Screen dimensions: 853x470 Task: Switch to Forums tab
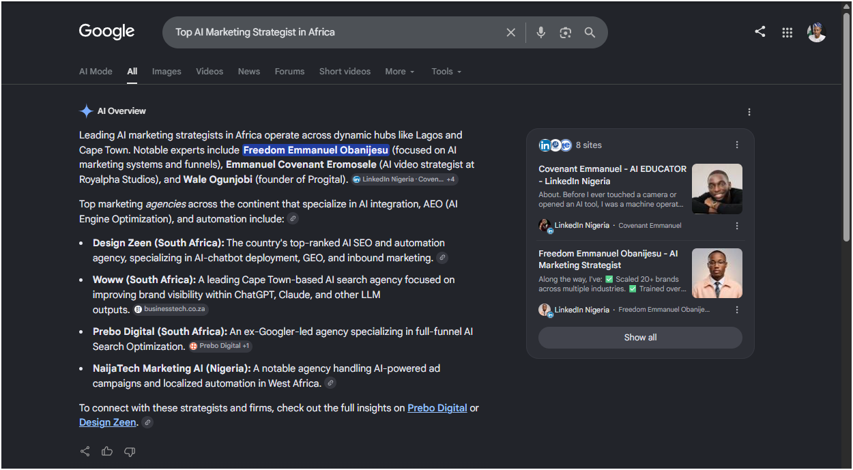(289, 72)
